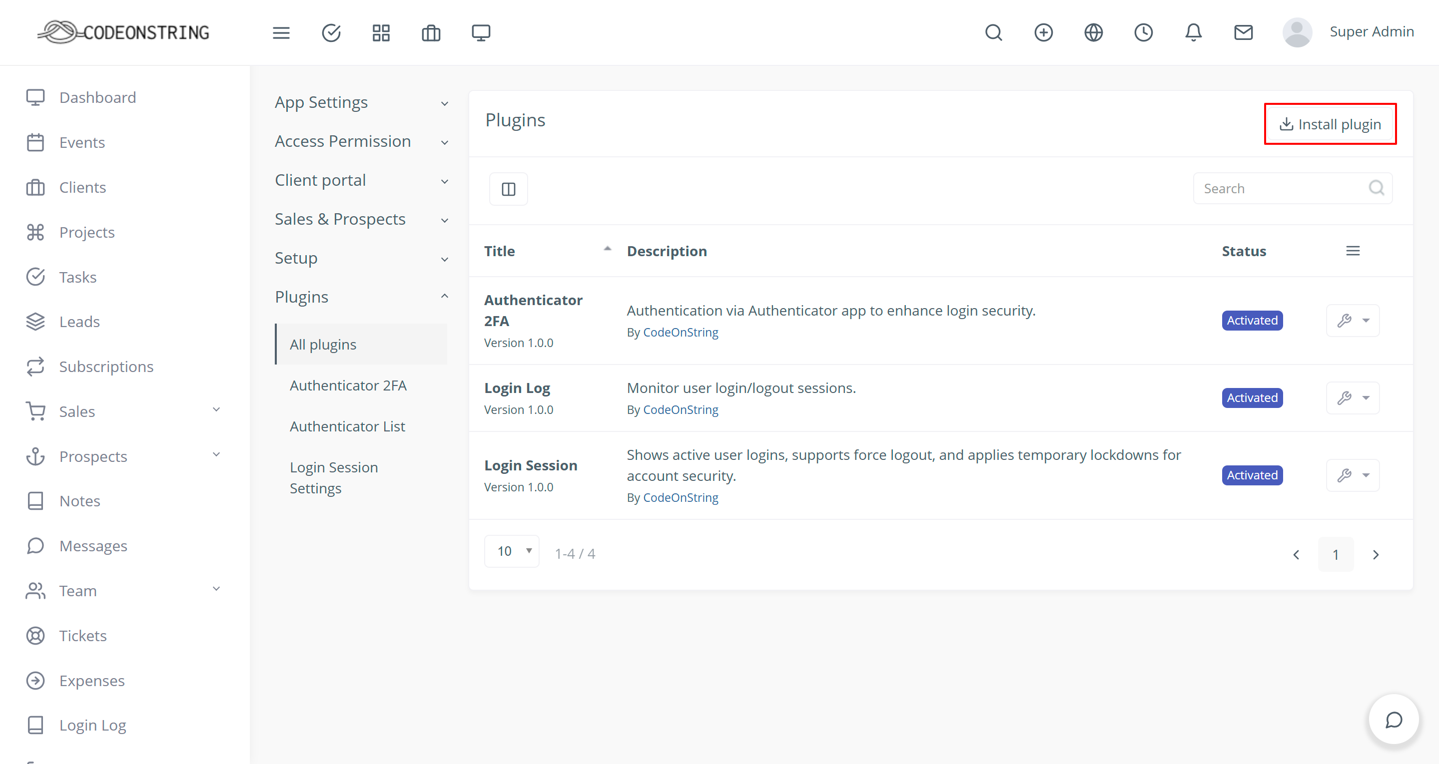This screenshot has height=764, width=1439.
Task: Click the globe language icon
Action: click(x=1093, y=32)
